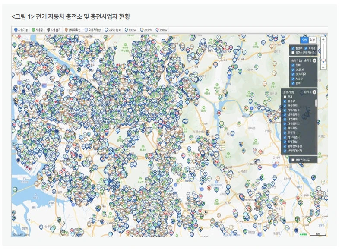
Task: Toggle the 환경부 checkbox beside 타기관
Action: [x=293, y=48]
